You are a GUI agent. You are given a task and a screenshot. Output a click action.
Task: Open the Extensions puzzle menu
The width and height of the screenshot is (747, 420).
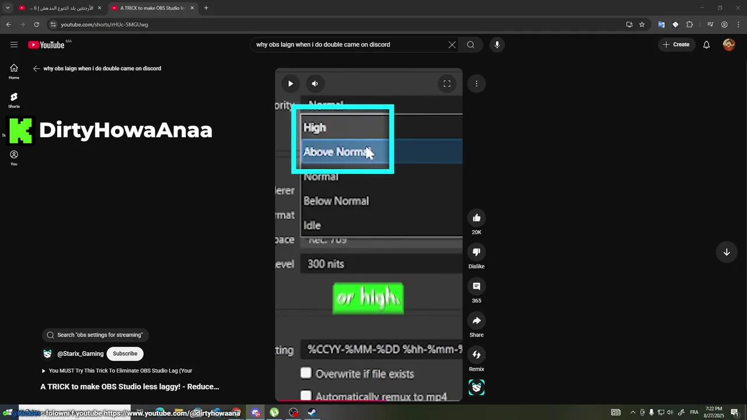tap(689, 24)
